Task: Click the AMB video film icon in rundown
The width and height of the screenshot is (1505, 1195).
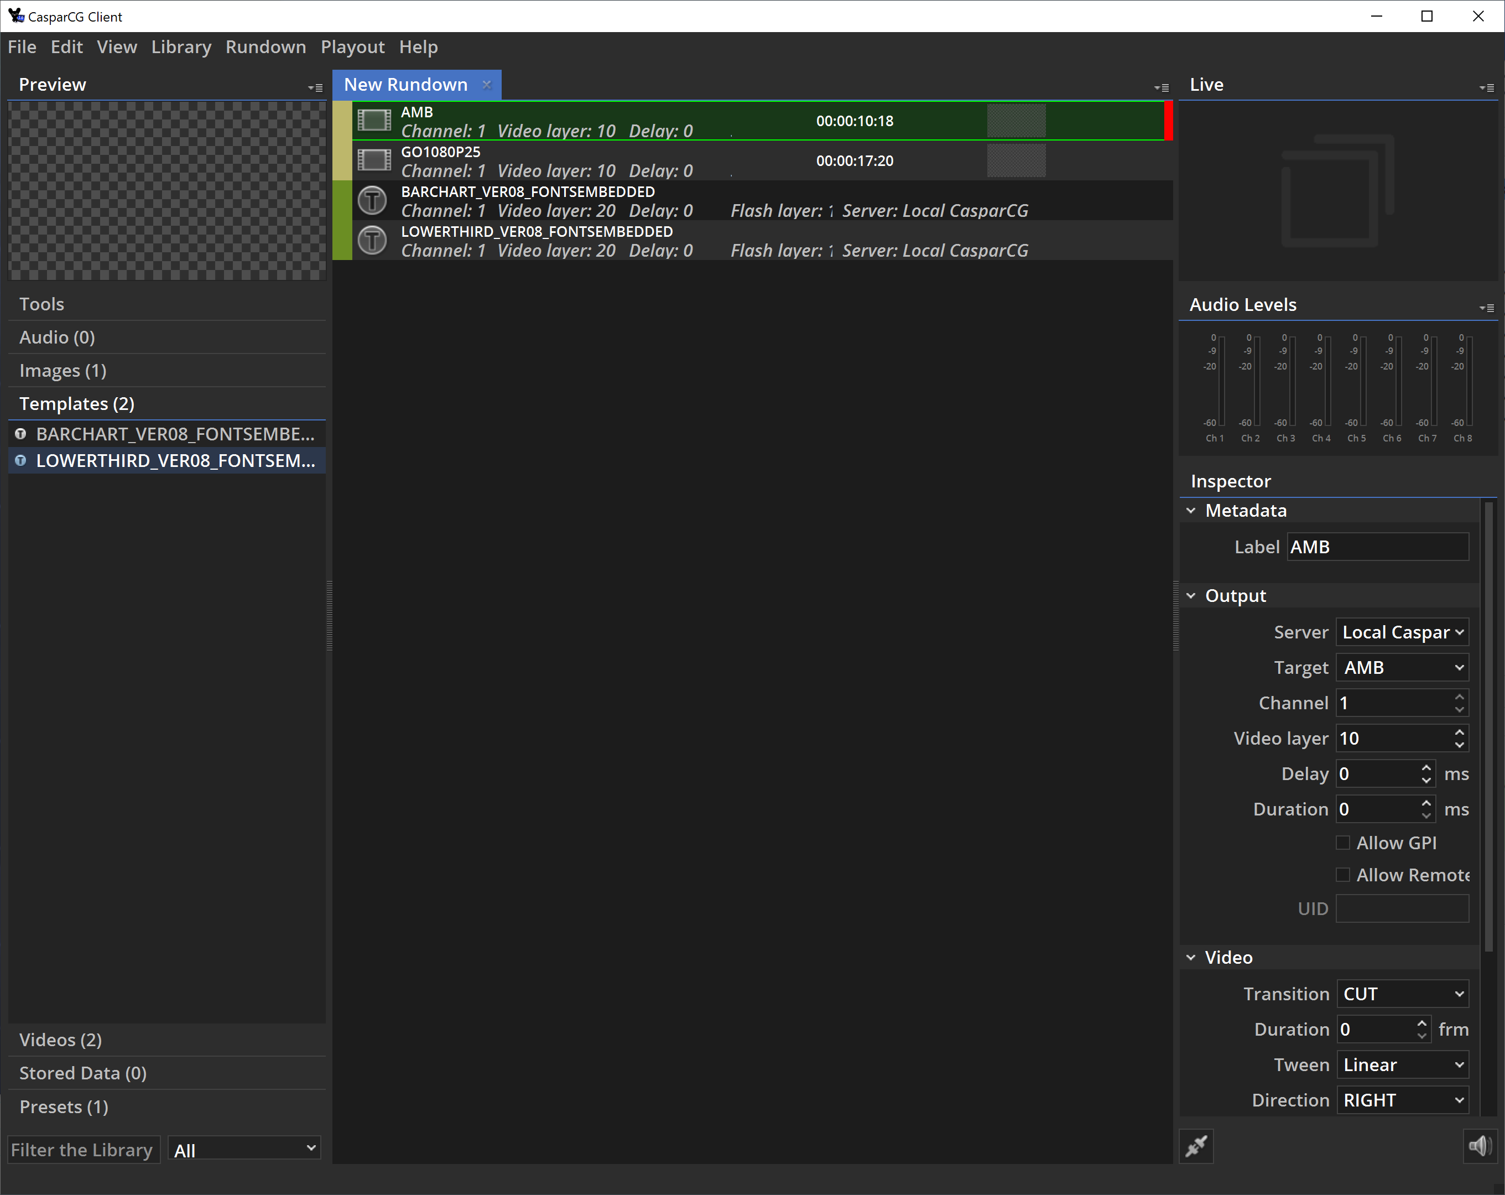Action: tap(374, 121)
